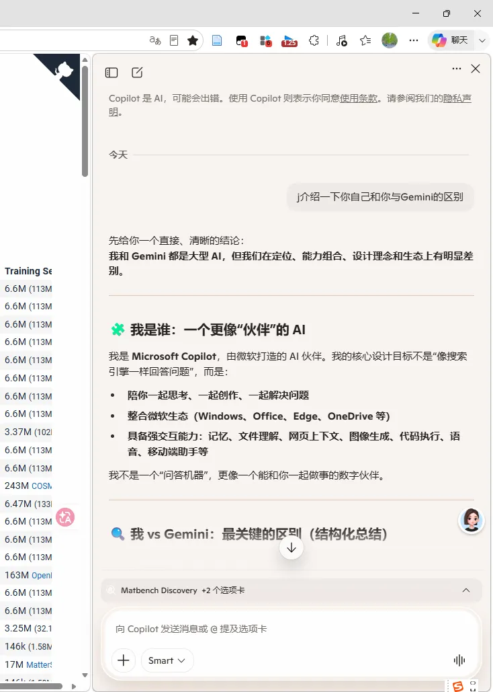Click the plus attach button

pyautogui.click(x=124, y=660)
